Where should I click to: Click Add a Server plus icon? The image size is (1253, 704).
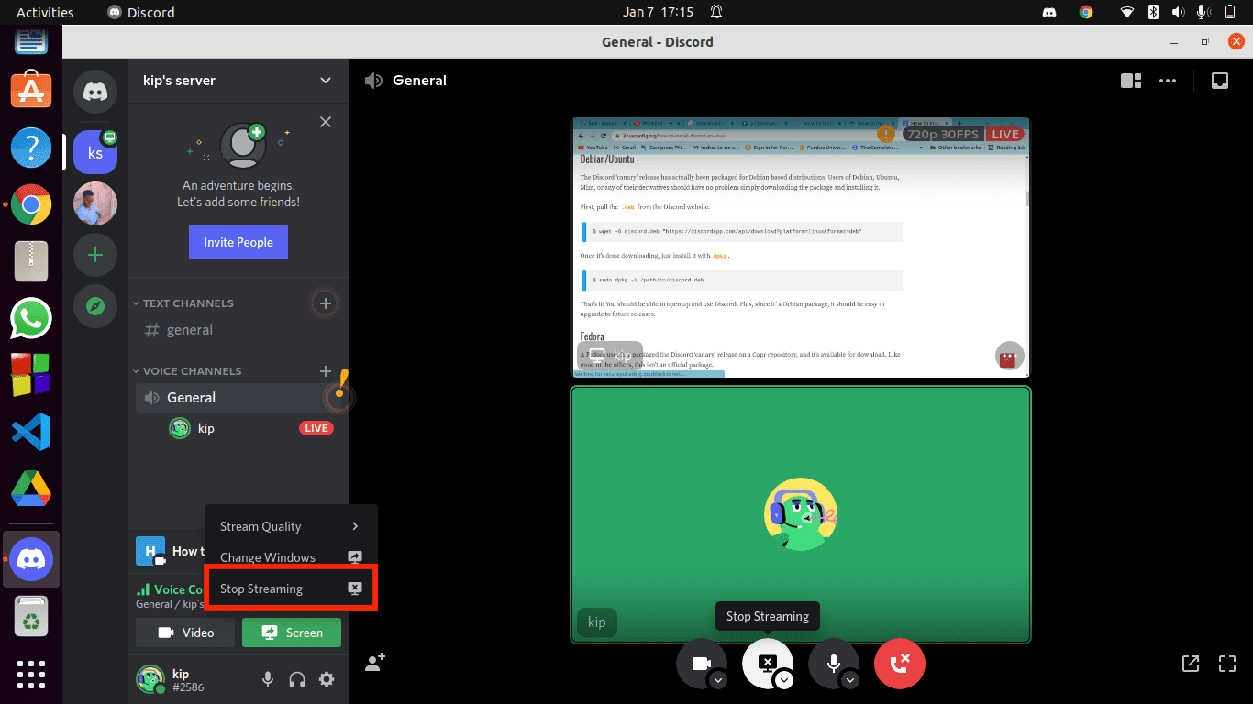(x=94, y=255)
